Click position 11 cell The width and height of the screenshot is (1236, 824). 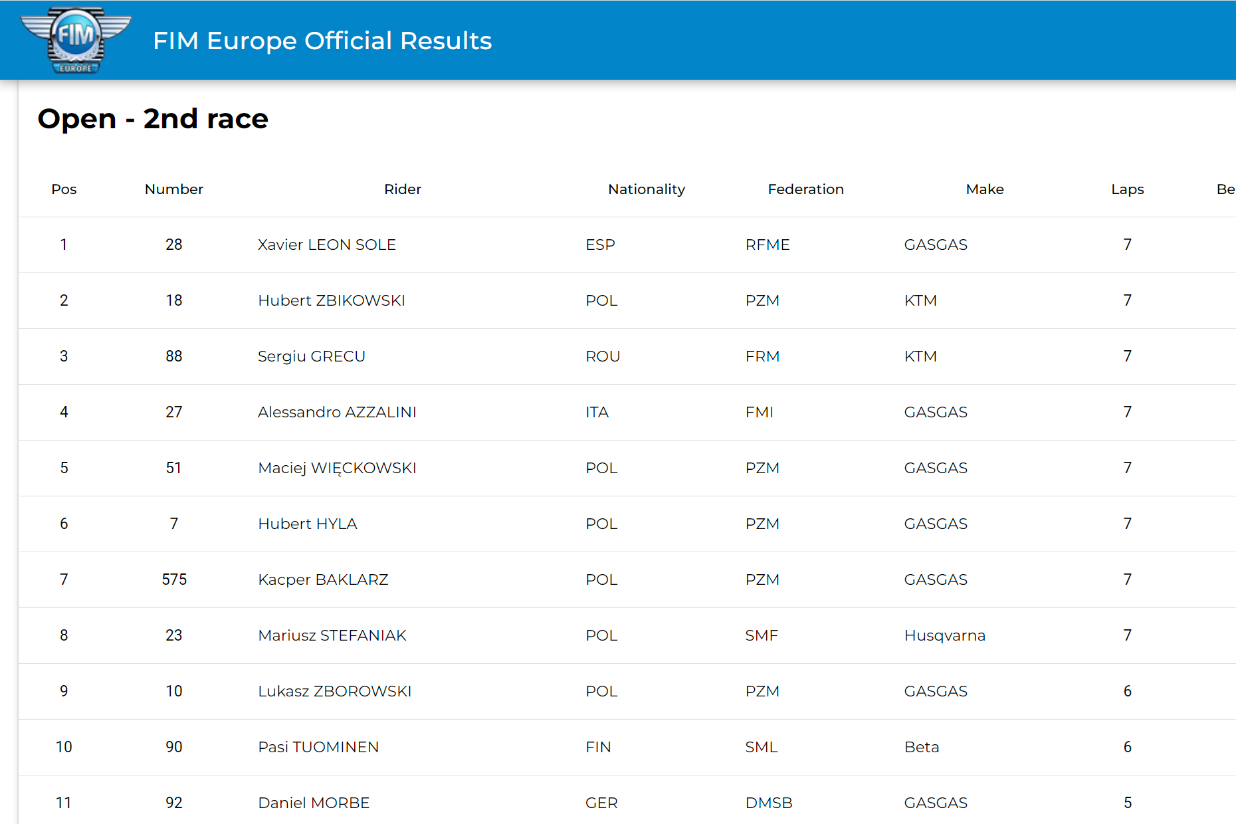pyautogui.click(x=64, y=803)
